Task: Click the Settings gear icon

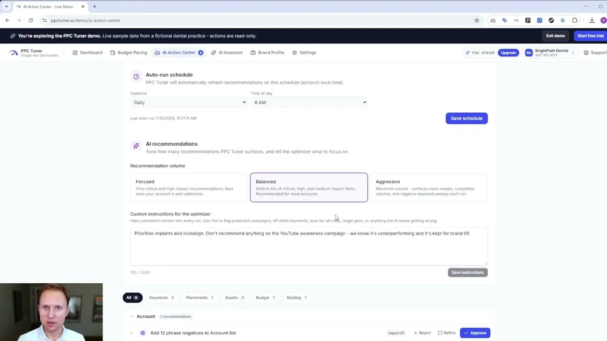Action: [x=294, y=53]
